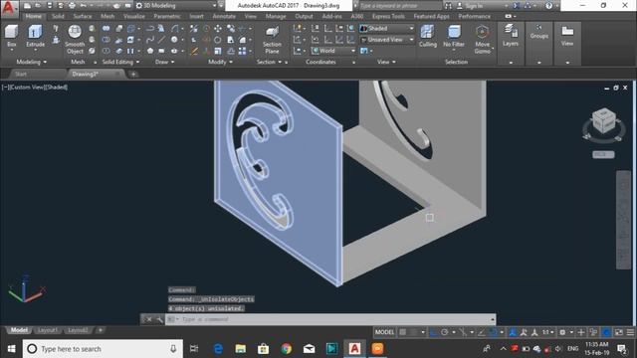Click the Sign In button
The height and width of the screenshot is (358, 637).
(x=474, y=6)
